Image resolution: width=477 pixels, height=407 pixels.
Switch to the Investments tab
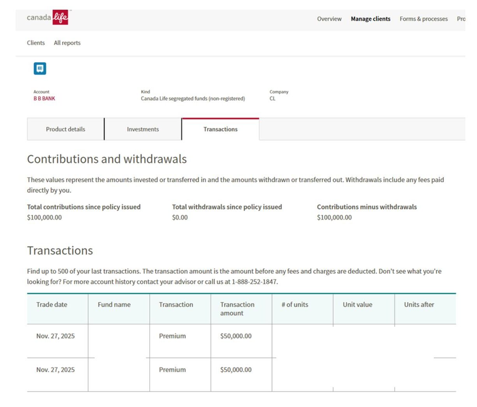click(x=142, y=129)
